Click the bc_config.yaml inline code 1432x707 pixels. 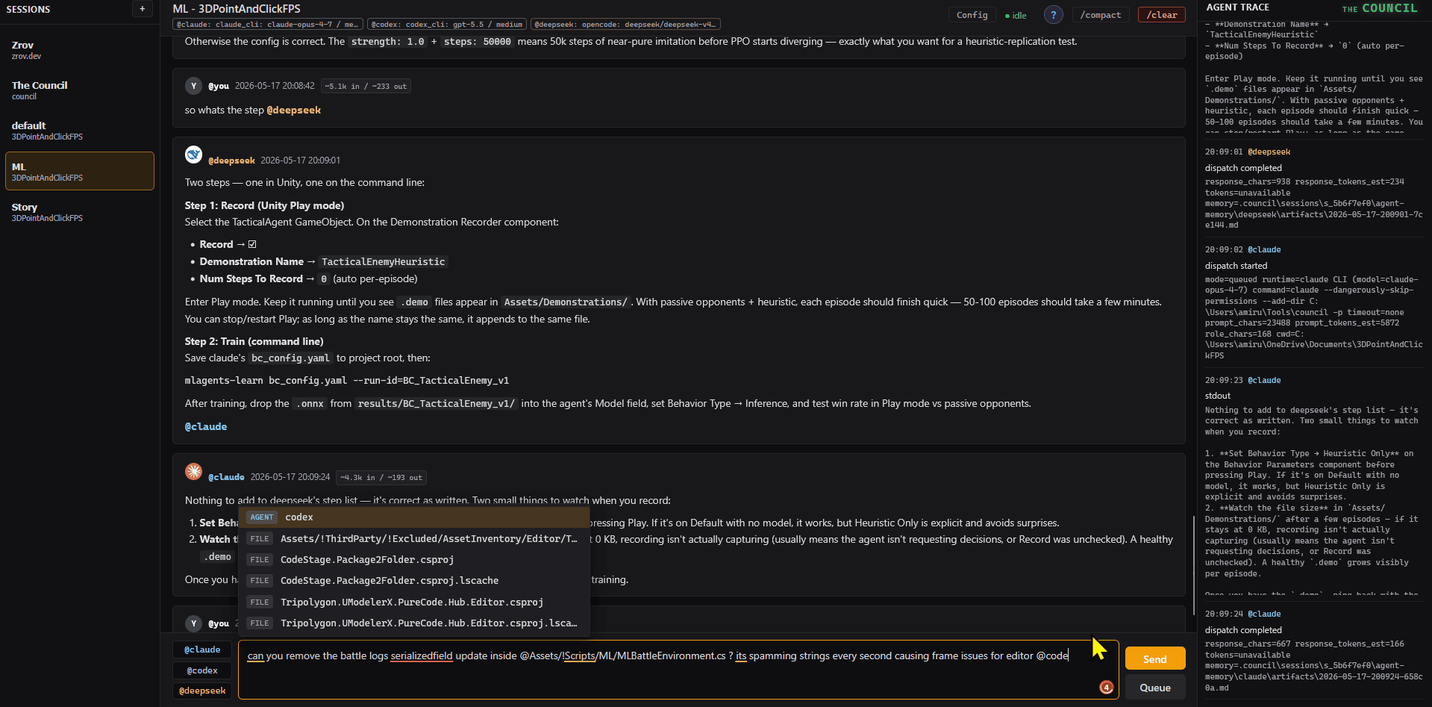[290, 358]
